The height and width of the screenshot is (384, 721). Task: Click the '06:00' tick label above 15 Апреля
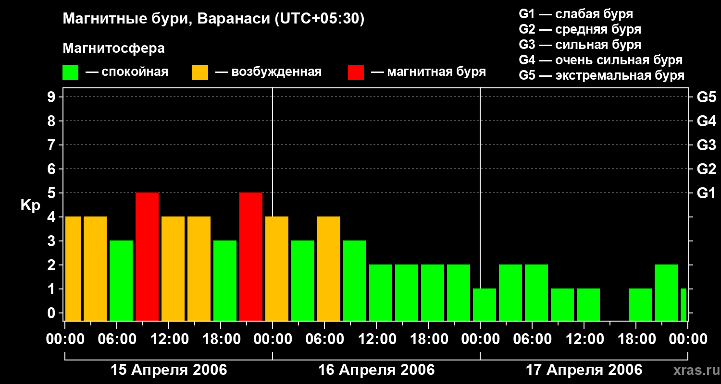pyautogui.click(x=117, y=339)
